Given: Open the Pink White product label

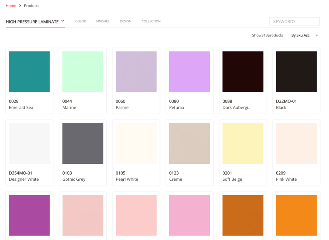Looking at the screenshot, I should tap(286, 179).
